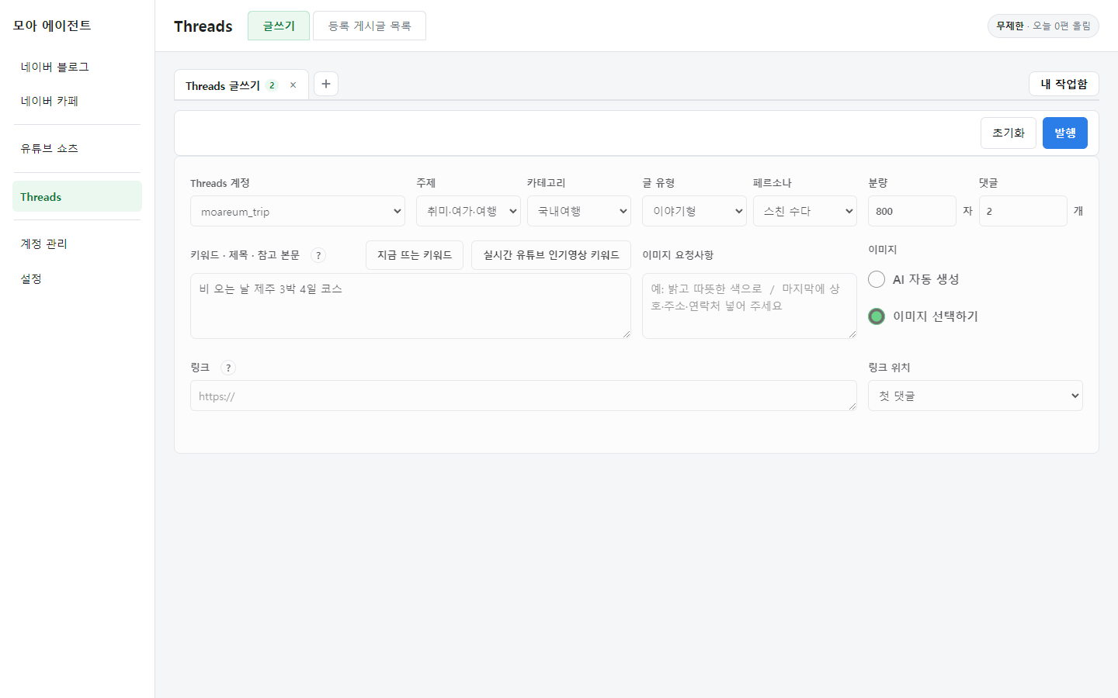Close the Threads 글쓰기 tab
The width and height of the screenshot is (1118, 698).
point(293,85)
